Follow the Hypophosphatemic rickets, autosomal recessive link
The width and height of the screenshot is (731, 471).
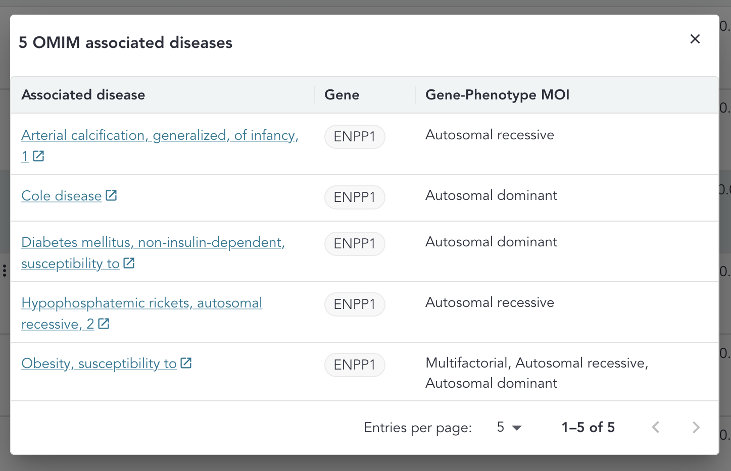(x=141, y=313)
